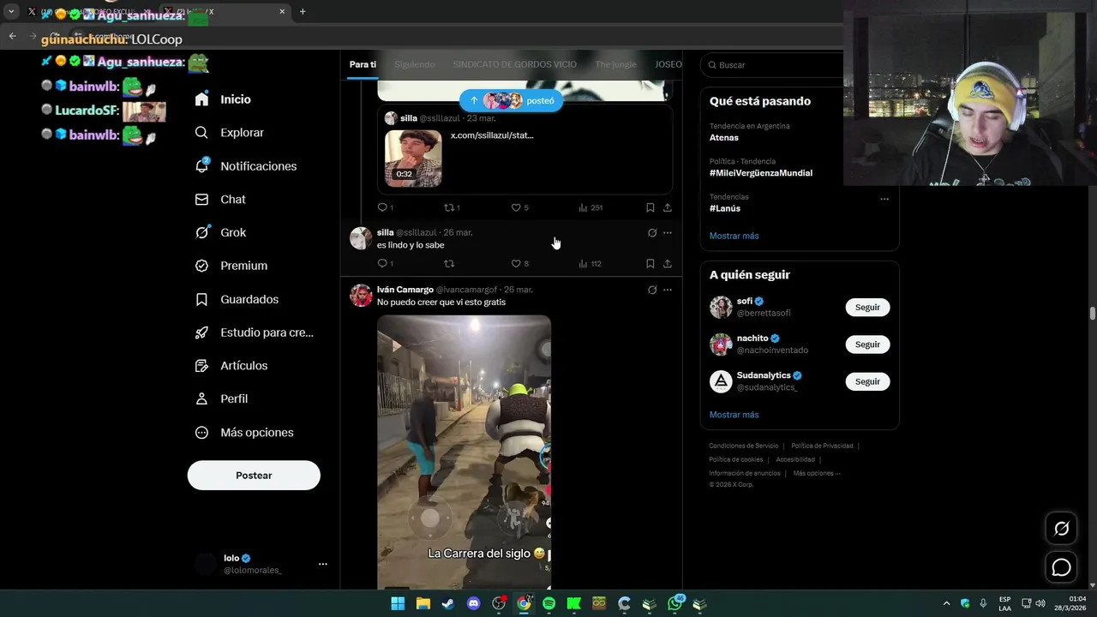This screenshot has height=617, width=1097.
Task: Show hidden system tray icons
Action: (946, 603)
